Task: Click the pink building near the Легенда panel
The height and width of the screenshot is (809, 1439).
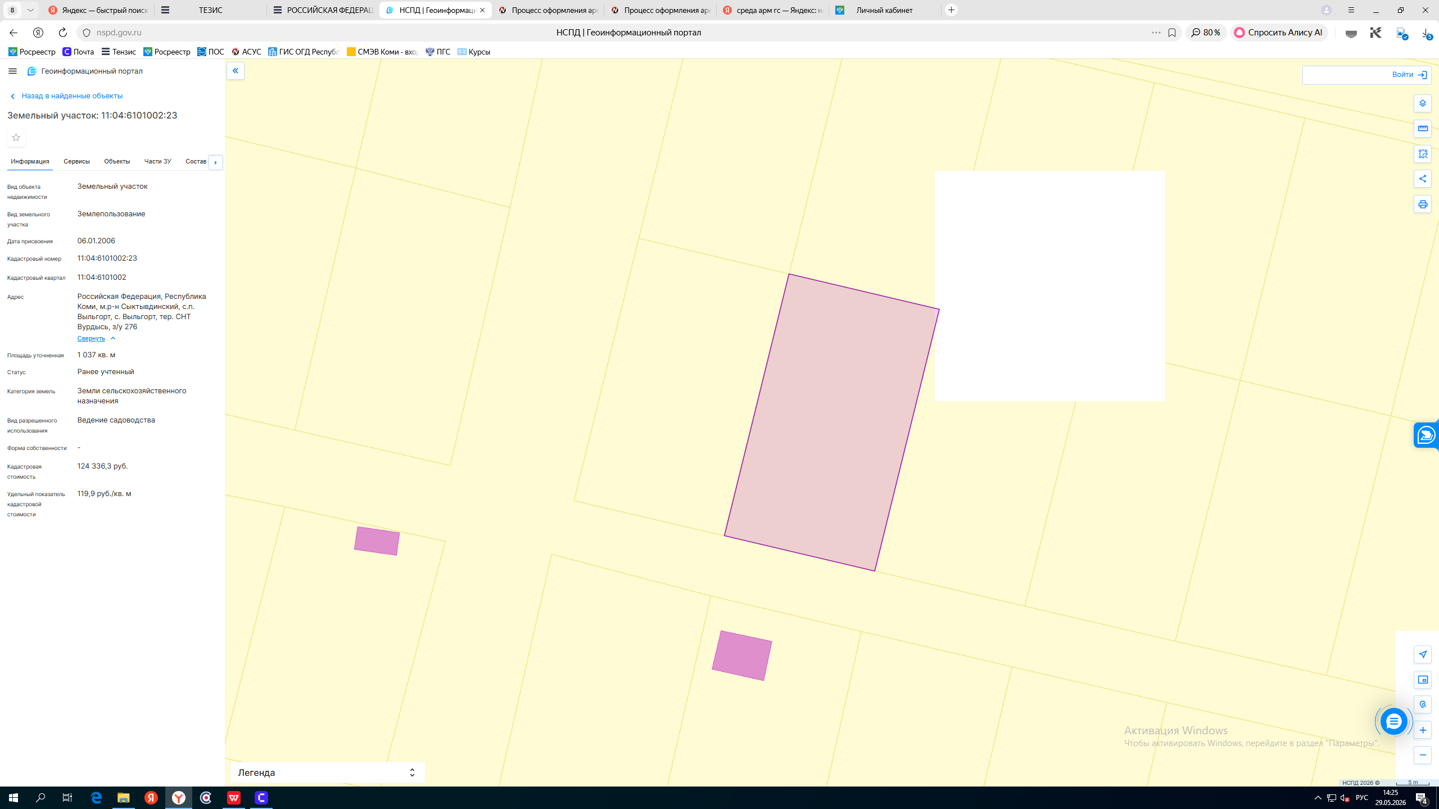Action: (377, 541)
